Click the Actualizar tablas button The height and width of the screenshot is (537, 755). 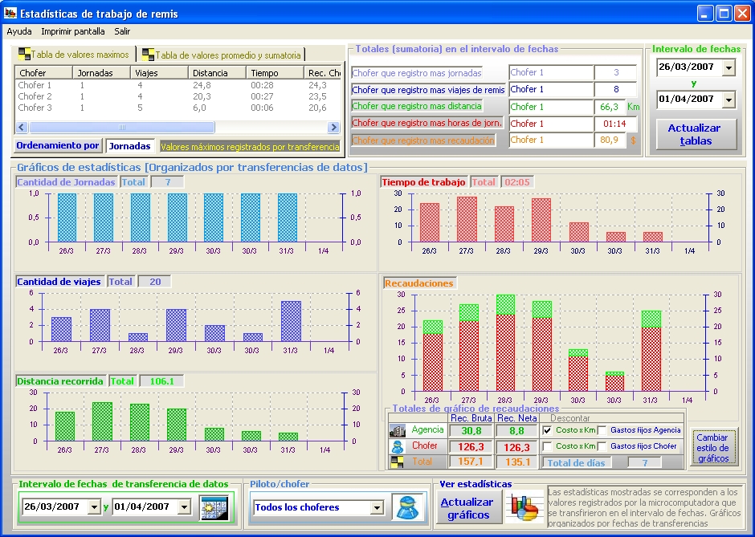pos(696,135)
